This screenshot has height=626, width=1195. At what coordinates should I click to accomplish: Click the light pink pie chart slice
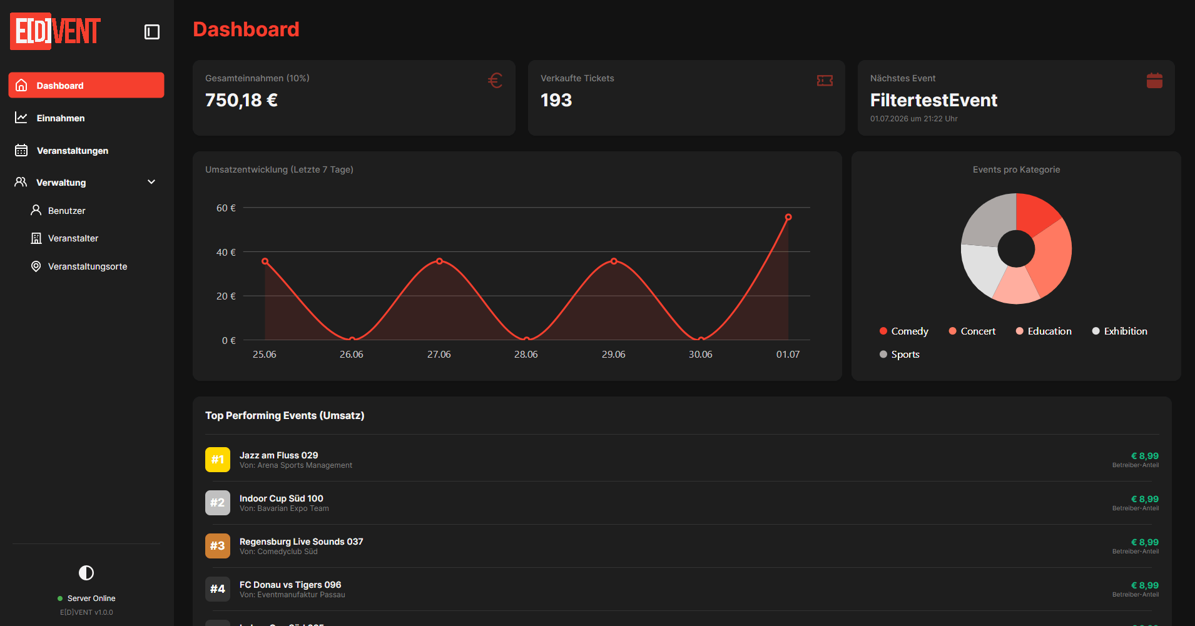click(1017, 286)
